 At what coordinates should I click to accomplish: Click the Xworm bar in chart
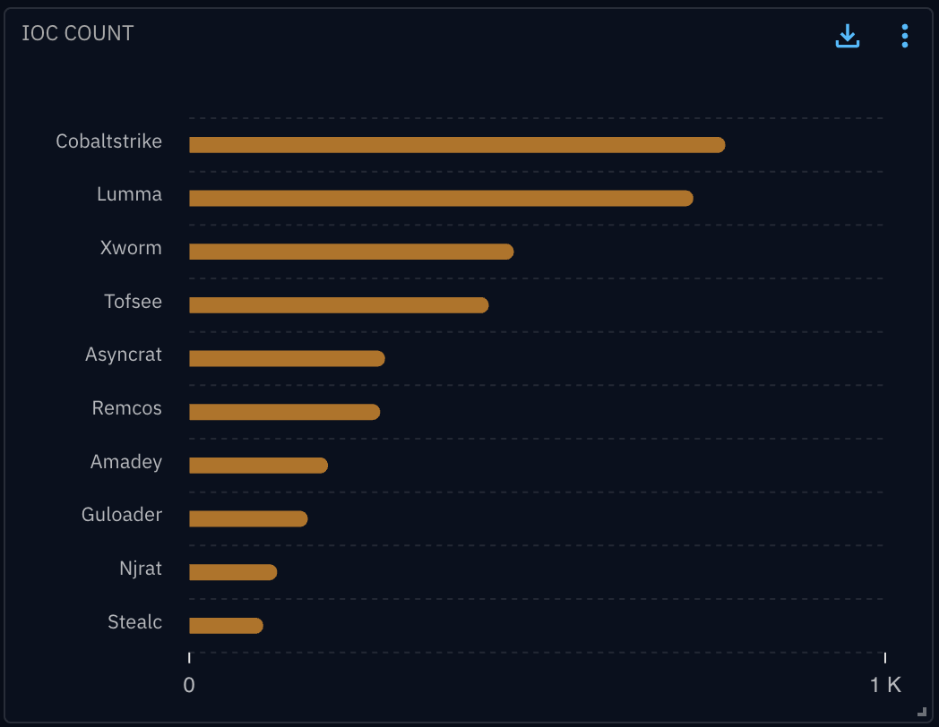pyautogui.click(x=350, y=252)
